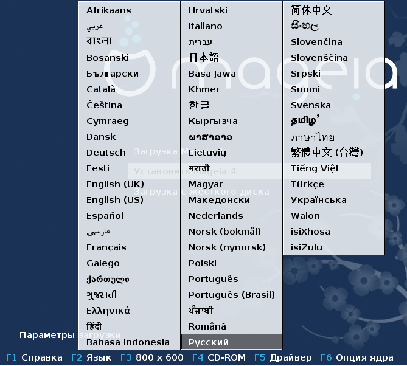Click F4 CD-ROM source option
The width and height of the screenshot is (407, 366).
pyautogui.click(x=219, y=357)
